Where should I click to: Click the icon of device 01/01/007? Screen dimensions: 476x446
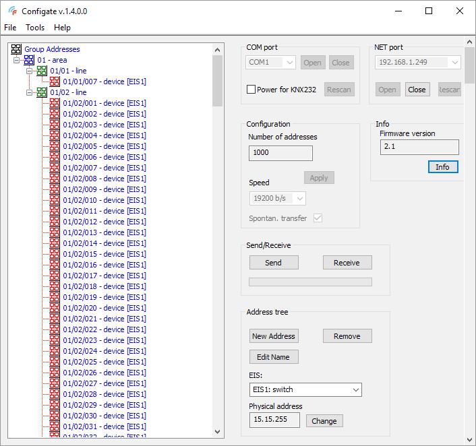point(55,82)
